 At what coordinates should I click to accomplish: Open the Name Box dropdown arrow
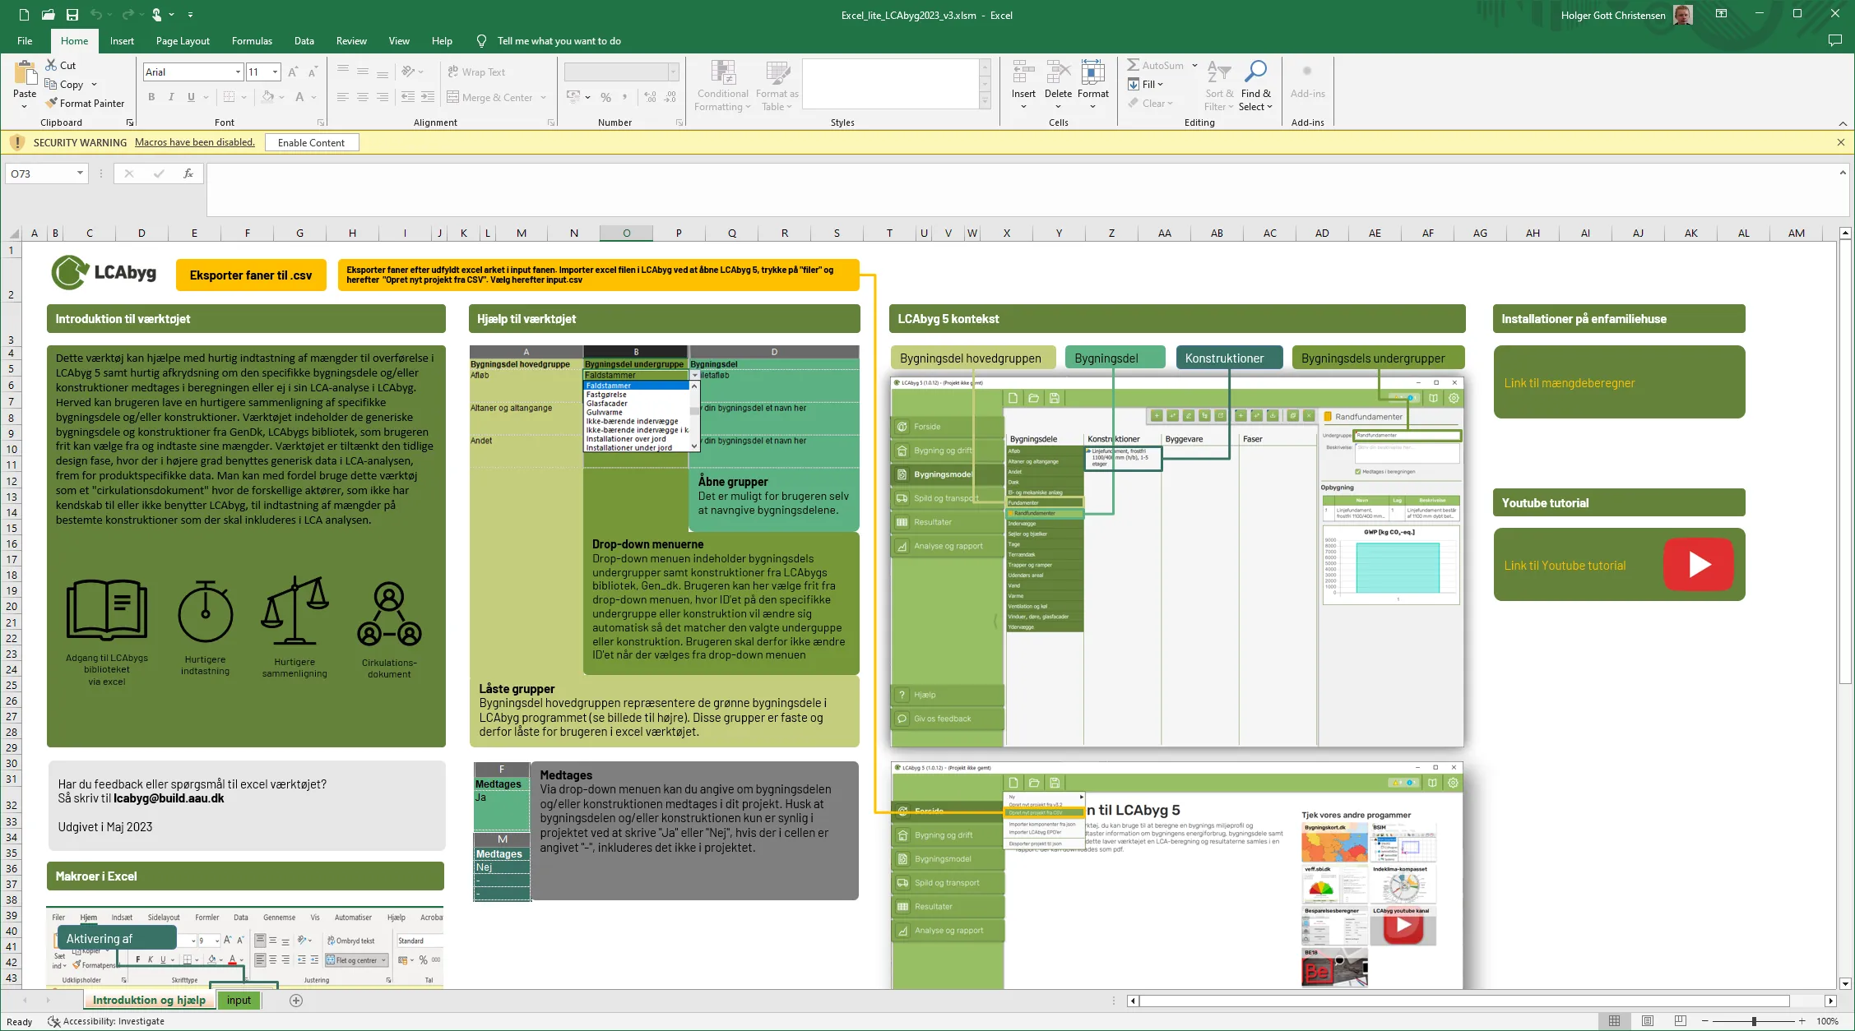[x=80, y=173]
